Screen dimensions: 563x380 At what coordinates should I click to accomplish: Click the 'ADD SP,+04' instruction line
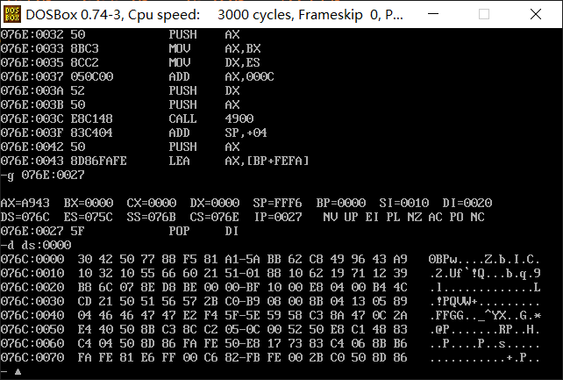[x=134, y=133]
